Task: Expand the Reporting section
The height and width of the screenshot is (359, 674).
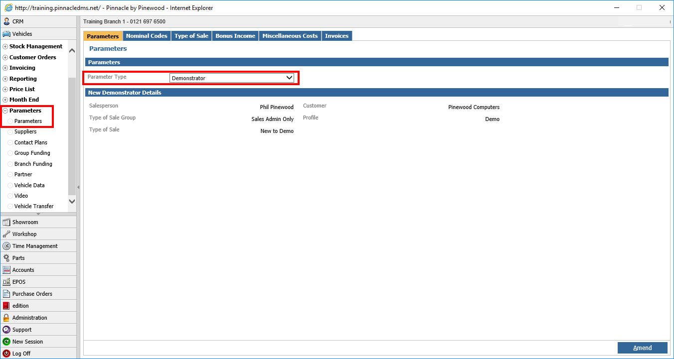Action: (23, 78)
